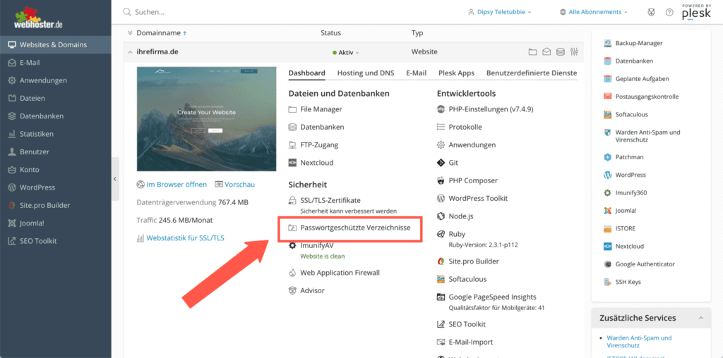Open Backup-Manager in the right panel
This screenshot has height=358, width=723.
638,43
